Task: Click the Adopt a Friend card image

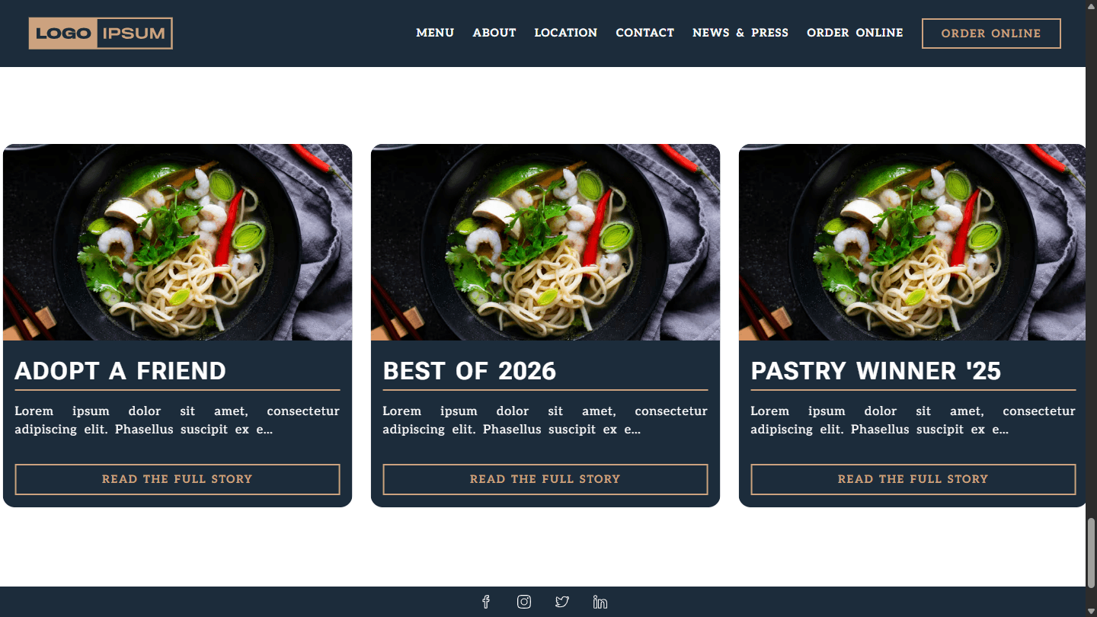Action: pos(178,242)
